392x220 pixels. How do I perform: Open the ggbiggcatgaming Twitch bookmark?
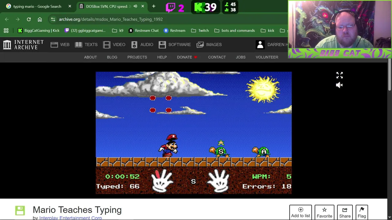pos(85,31)
